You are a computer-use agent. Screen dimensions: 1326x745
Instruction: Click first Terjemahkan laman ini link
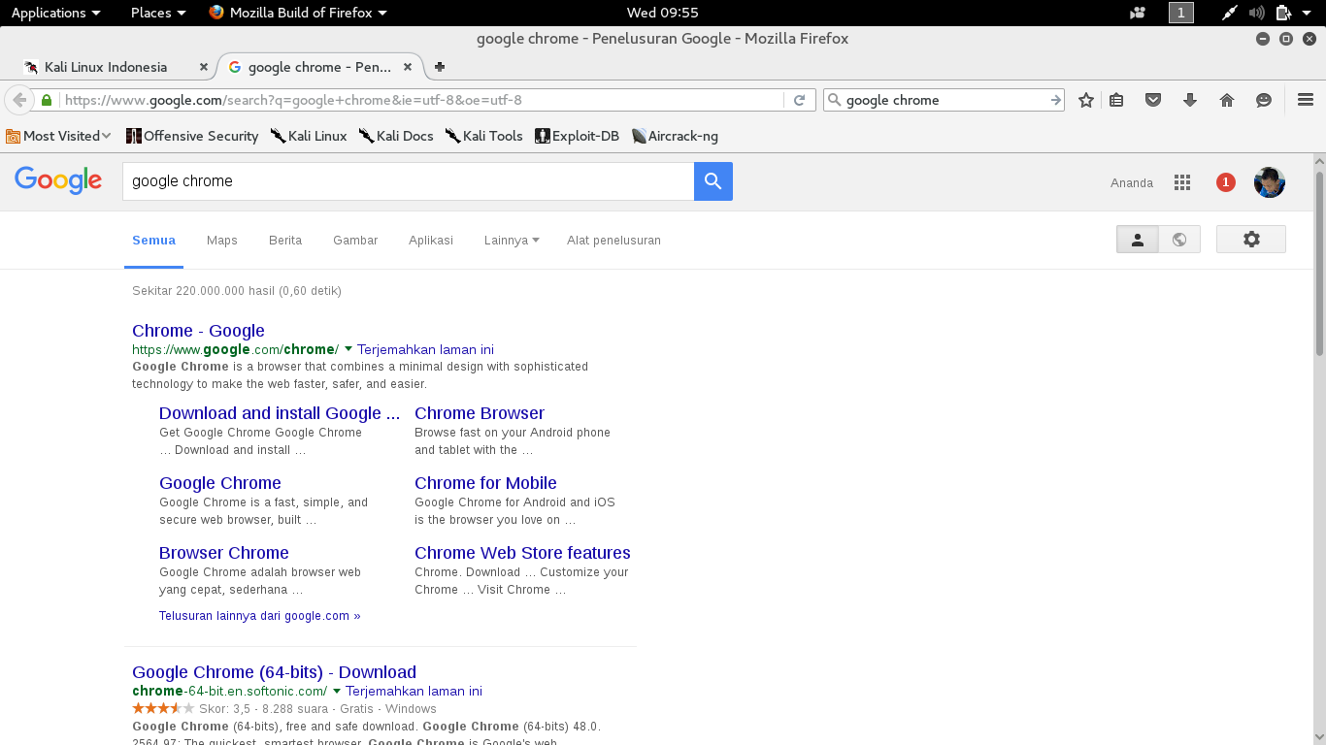pos(425,349)
